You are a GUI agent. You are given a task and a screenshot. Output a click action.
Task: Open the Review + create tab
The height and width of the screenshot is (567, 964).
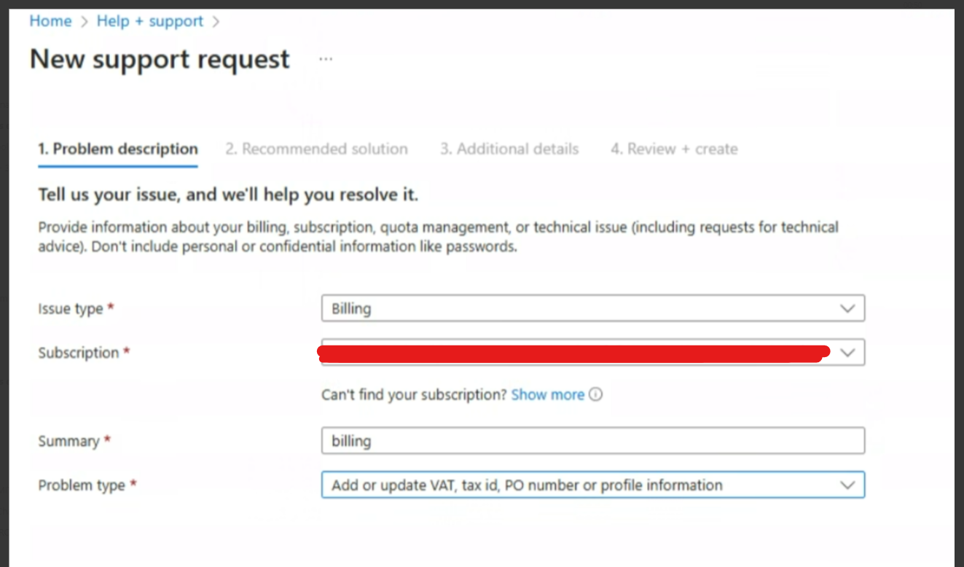pyautogui.click(x=674, y=149)
